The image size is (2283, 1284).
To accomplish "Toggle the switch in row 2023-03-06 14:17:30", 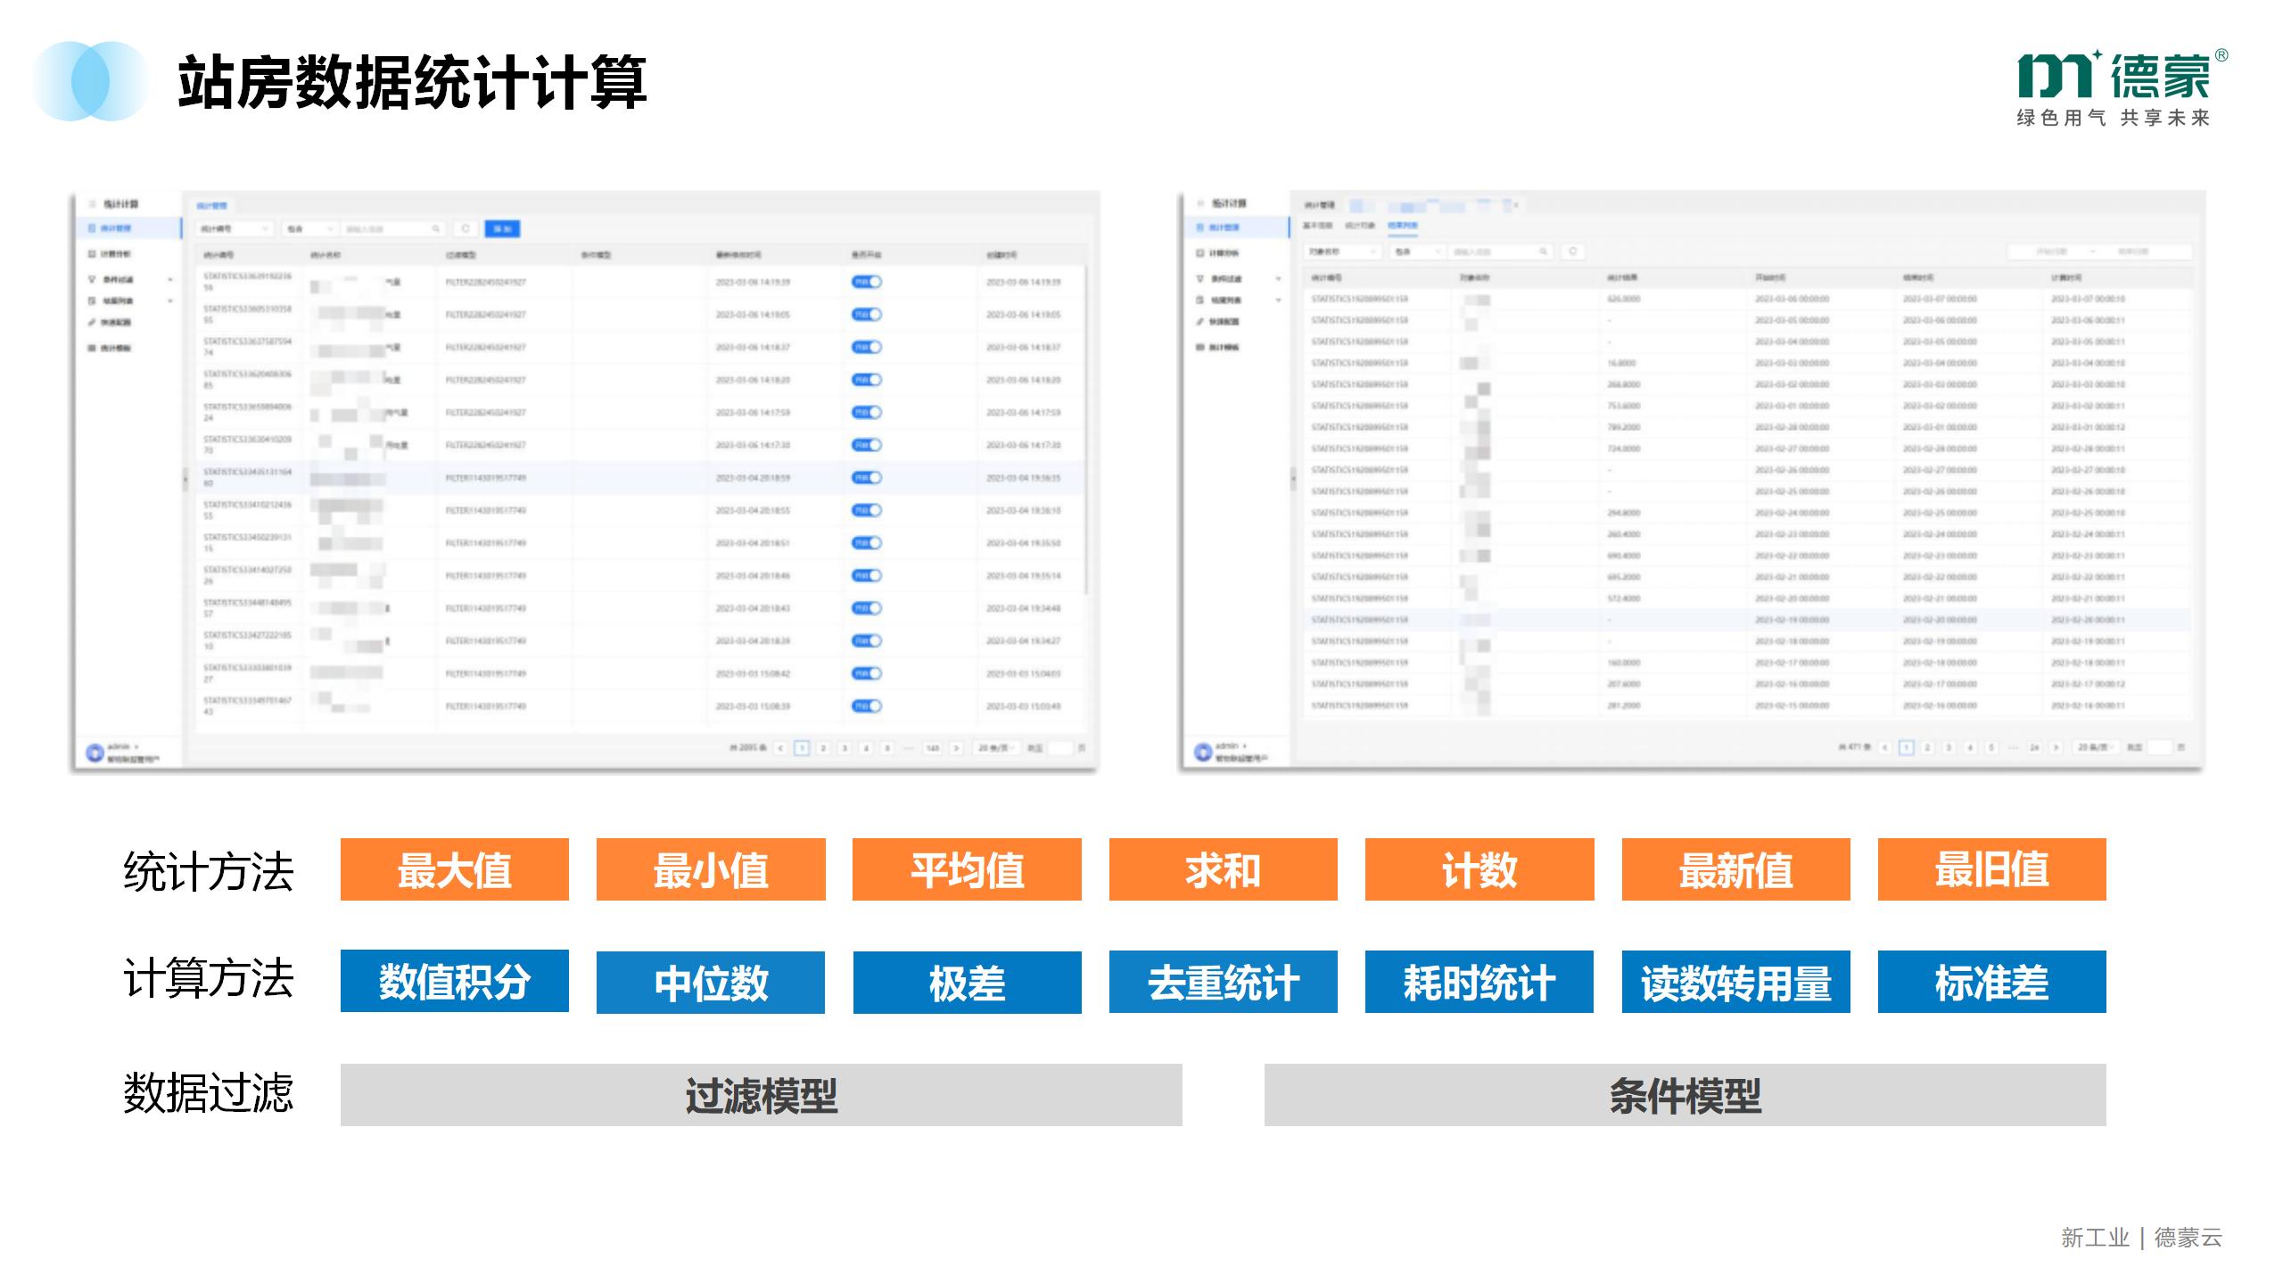I will tap(866, 445).
